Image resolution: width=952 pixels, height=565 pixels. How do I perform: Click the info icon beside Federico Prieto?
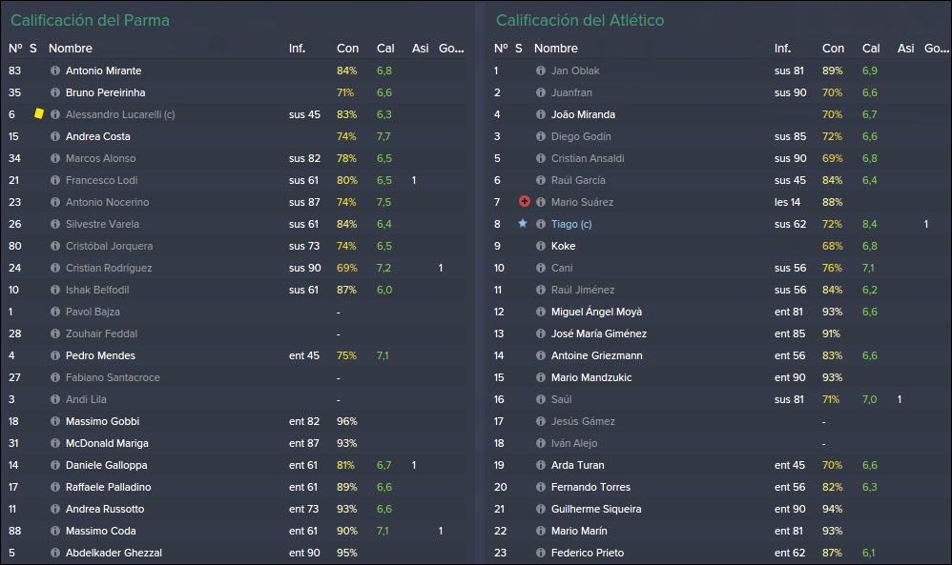[x=541, y=553]
